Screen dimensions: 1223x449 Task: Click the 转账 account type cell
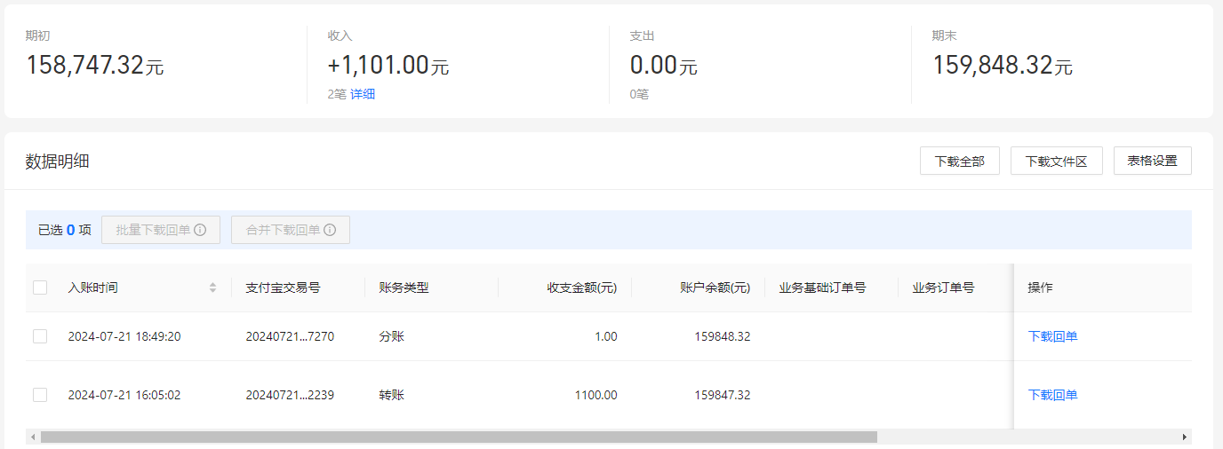[392, 395]
